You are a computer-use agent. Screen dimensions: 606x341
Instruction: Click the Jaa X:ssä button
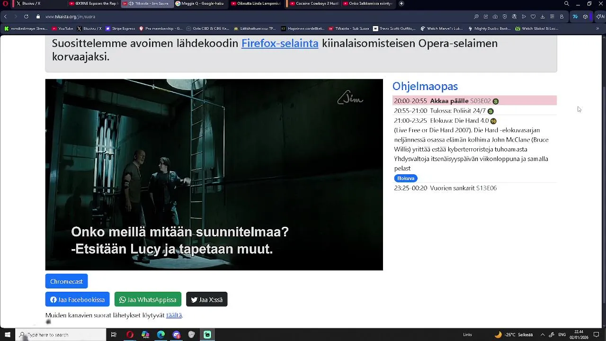click(x=207, y=299)
